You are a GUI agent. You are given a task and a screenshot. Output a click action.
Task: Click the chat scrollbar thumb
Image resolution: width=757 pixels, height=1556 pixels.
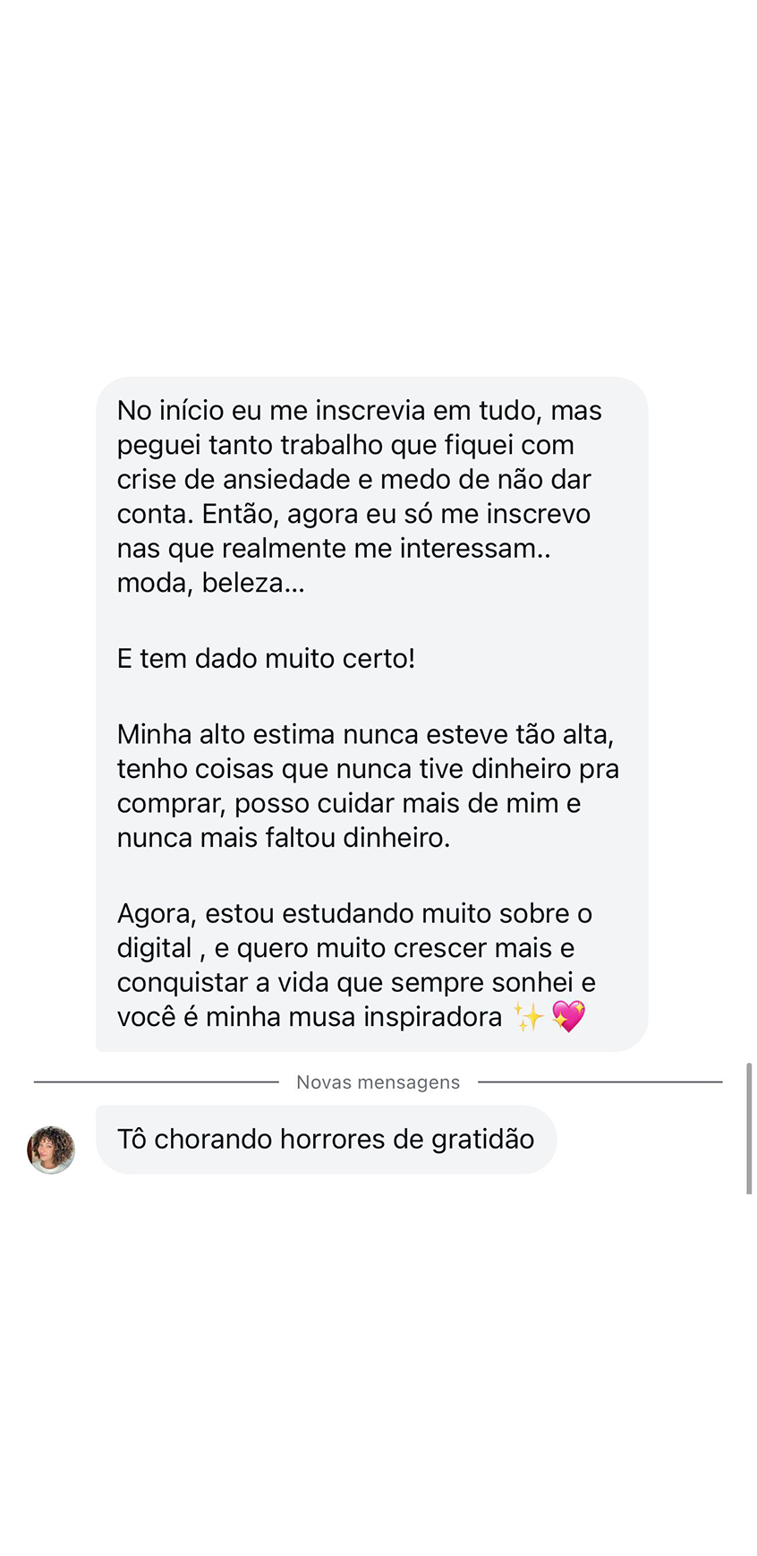click(749, 1128)
